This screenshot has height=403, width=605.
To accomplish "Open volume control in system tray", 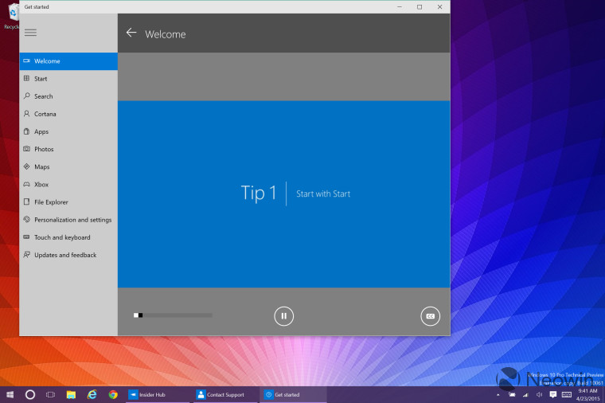I will coord(539,394).
